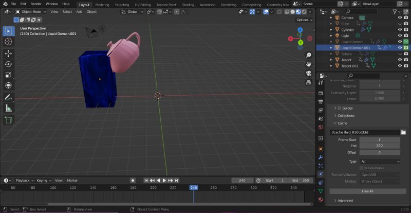
Task: Open the File menu
Action: coord(13,4)
